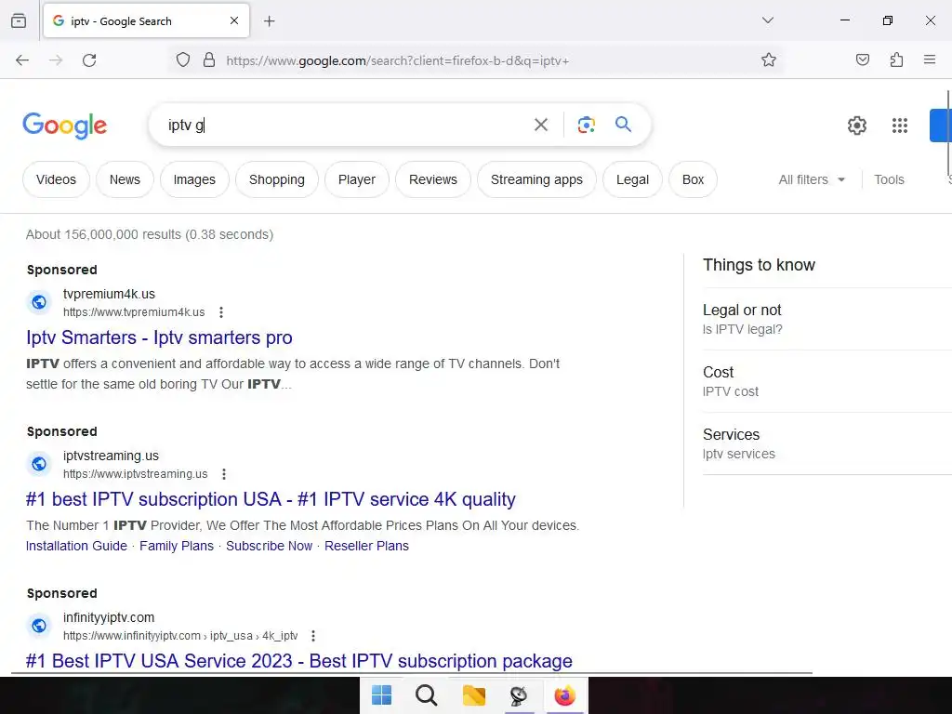View site security padlock info

pos(209,60)
